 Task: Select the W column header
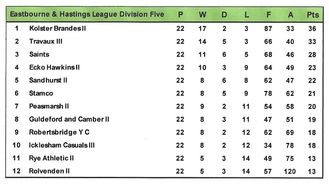pyautogui.click(x=202, y=15)
